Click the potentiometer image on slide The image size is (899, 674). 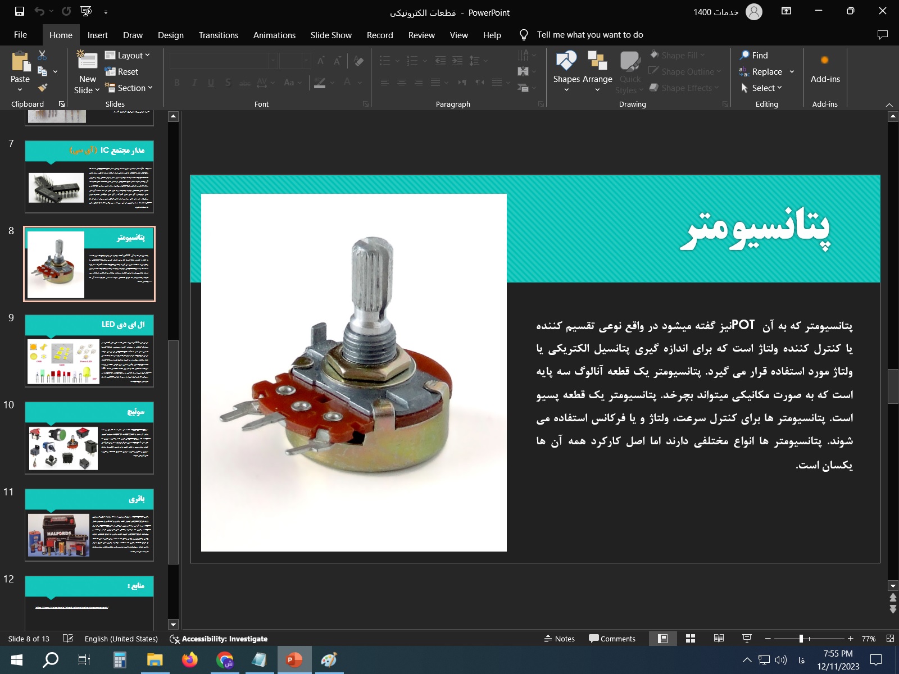pos(354,372)
